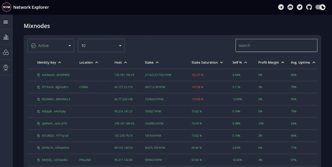Open the hamburger menu in sidebar
Screen dimensions: 332x167
(x=6, y=22)
